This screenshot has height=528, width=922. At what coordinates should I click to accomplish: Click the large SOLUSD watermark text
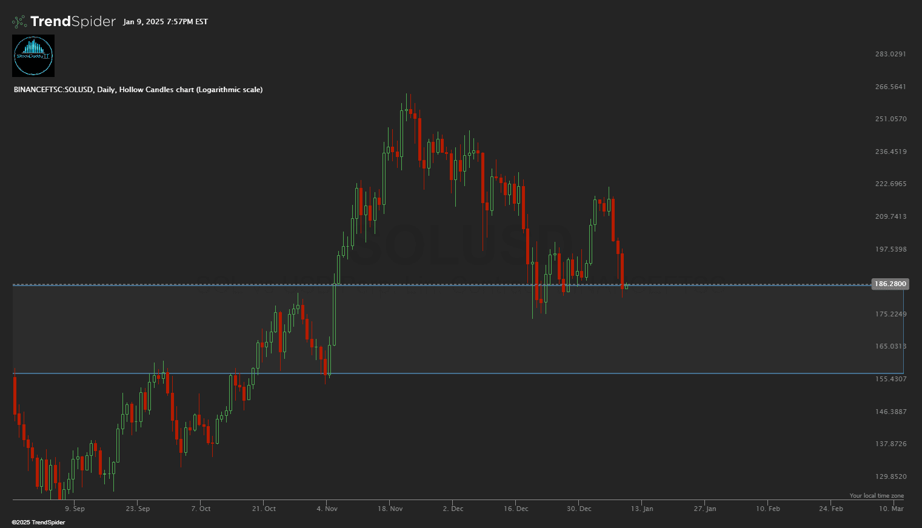[x=461, y=244]
